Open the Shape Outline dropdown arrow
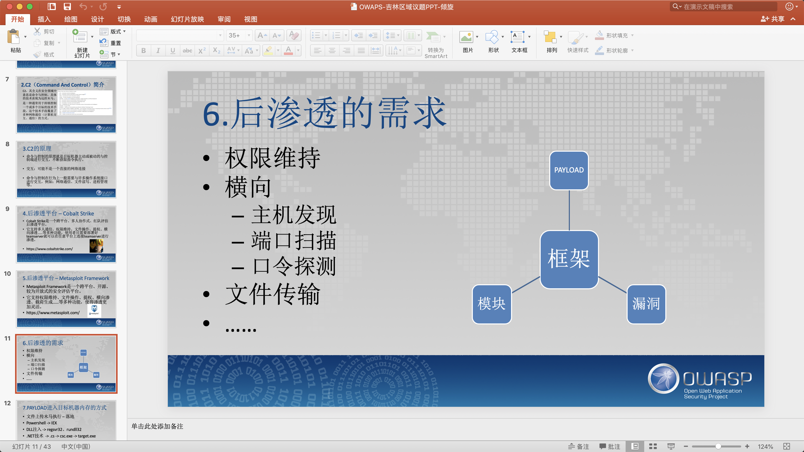This screenshot has width=804, height=452. point(632,50)
